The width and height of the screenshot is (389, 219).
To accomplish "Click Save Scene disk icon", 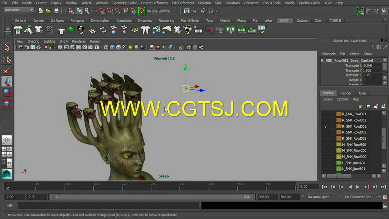I will click(x=56, y=11).
